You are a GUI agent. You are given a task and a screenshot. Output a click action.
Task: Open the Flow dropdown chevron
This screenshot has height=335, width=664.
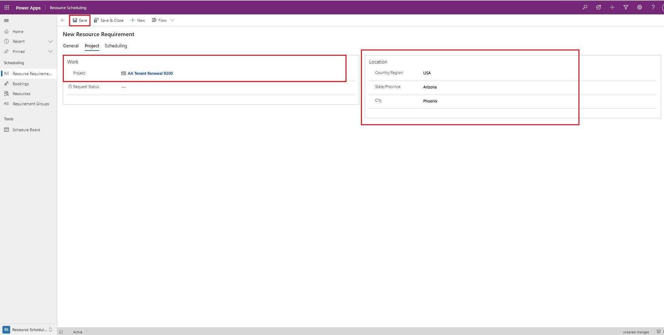click(x=172, y=20)
